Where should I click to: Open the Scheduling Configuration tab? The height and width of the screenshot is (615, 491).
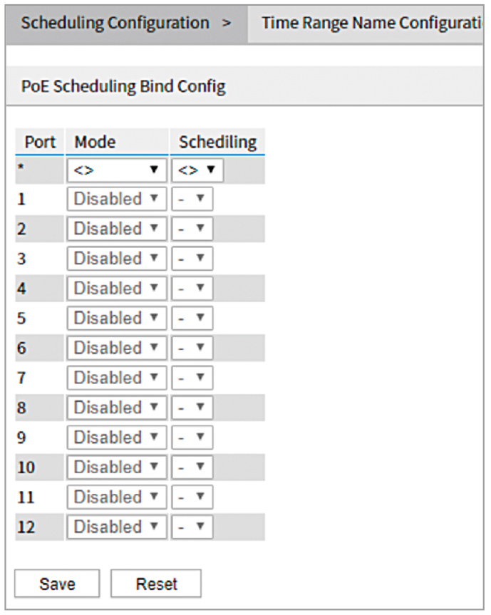coord(125,23)
